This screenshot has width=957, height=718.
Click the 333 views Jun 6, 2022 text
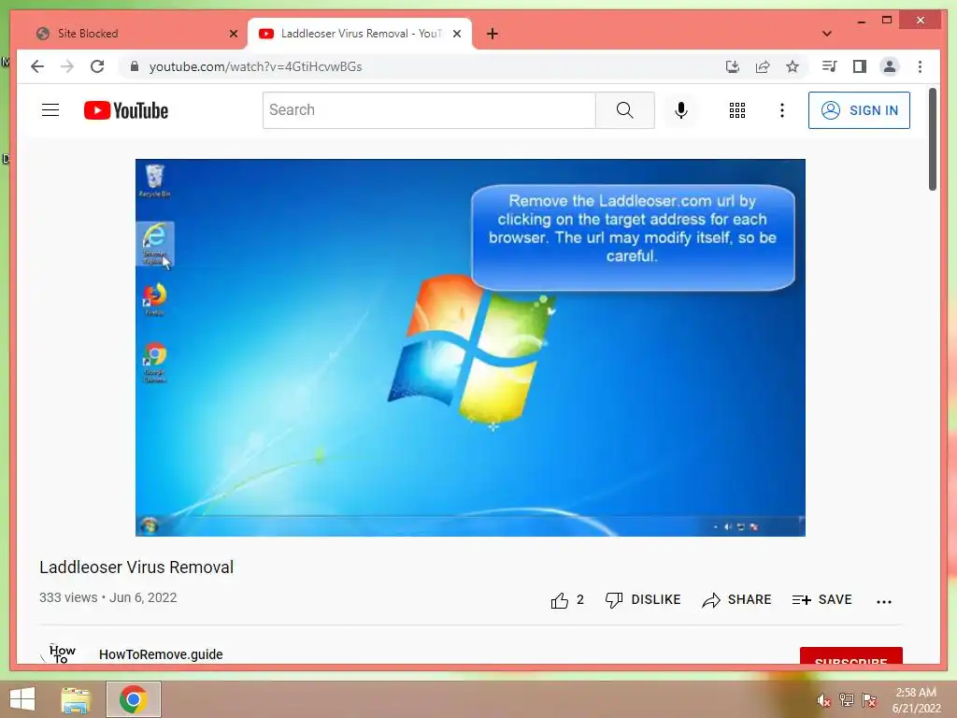pyautogui.click(x=108, y=597)
